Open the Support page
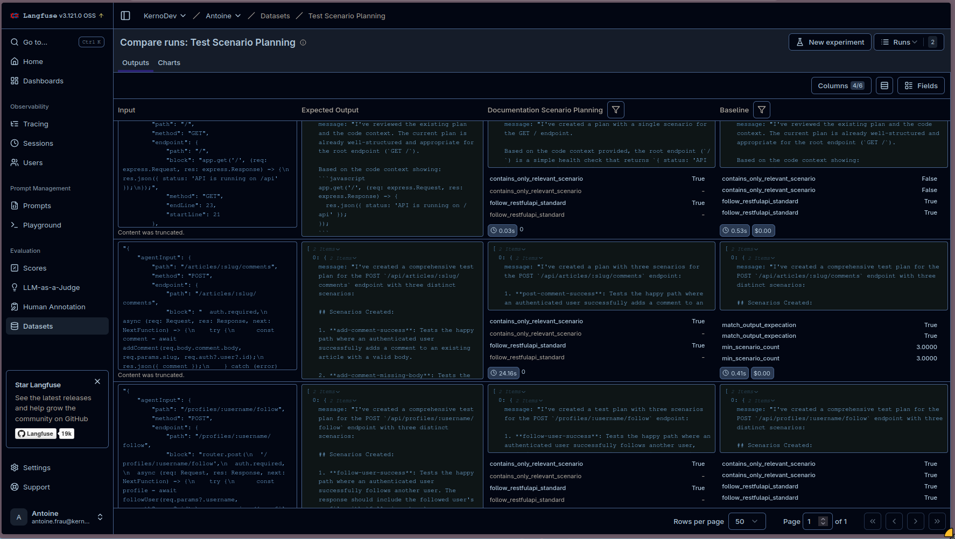955x539 pixels. click(x=57, y=487)
